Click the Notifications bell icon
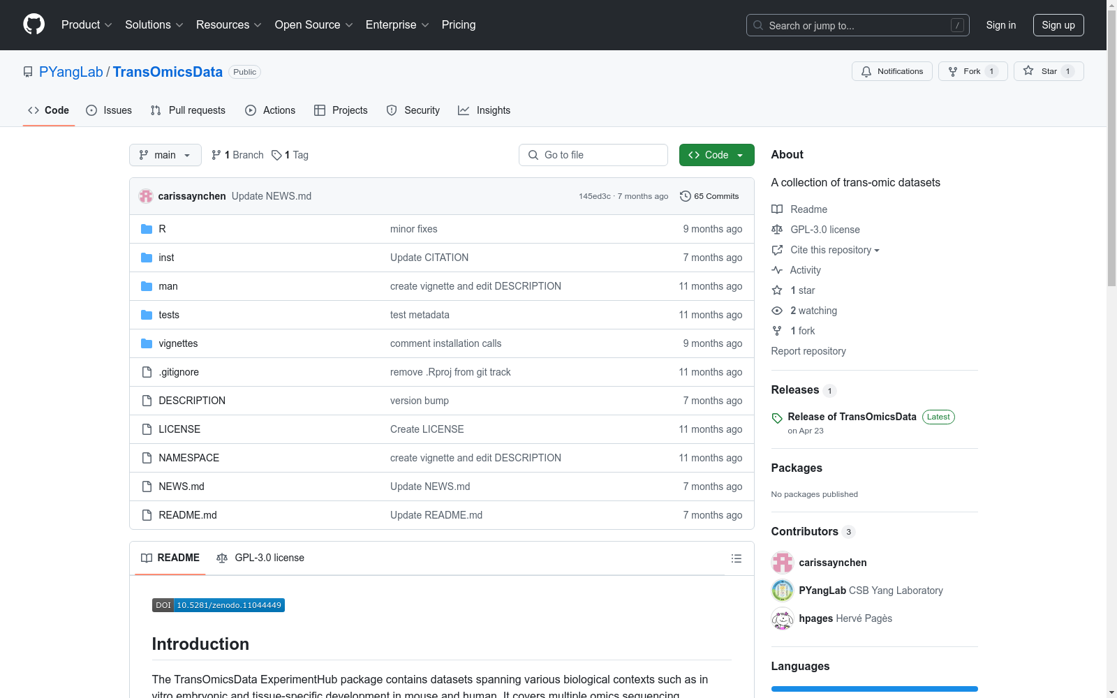The height and width of the screenshot is (698, 1117). click(866, 71)
